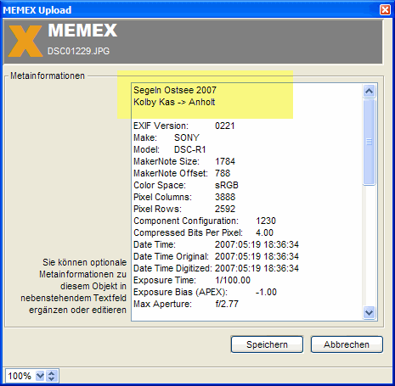Click the scrollbar up arrow in metadata box

369,91
